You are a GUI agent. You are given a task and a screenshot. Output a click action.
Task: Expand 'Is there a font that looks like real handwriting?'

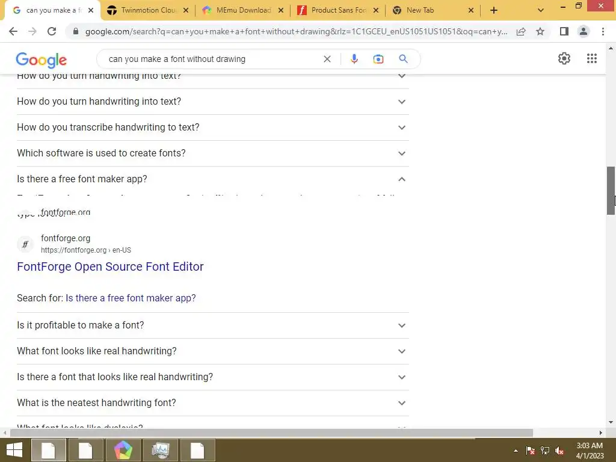pos(212,377)
